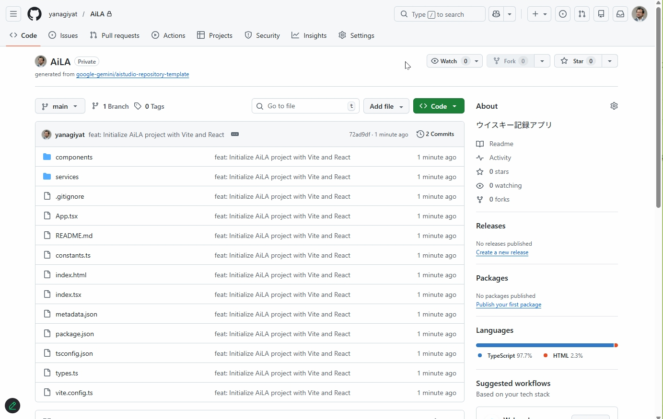Open notifications inbox icon
This screenshot has width=663, height=419.
620,14
